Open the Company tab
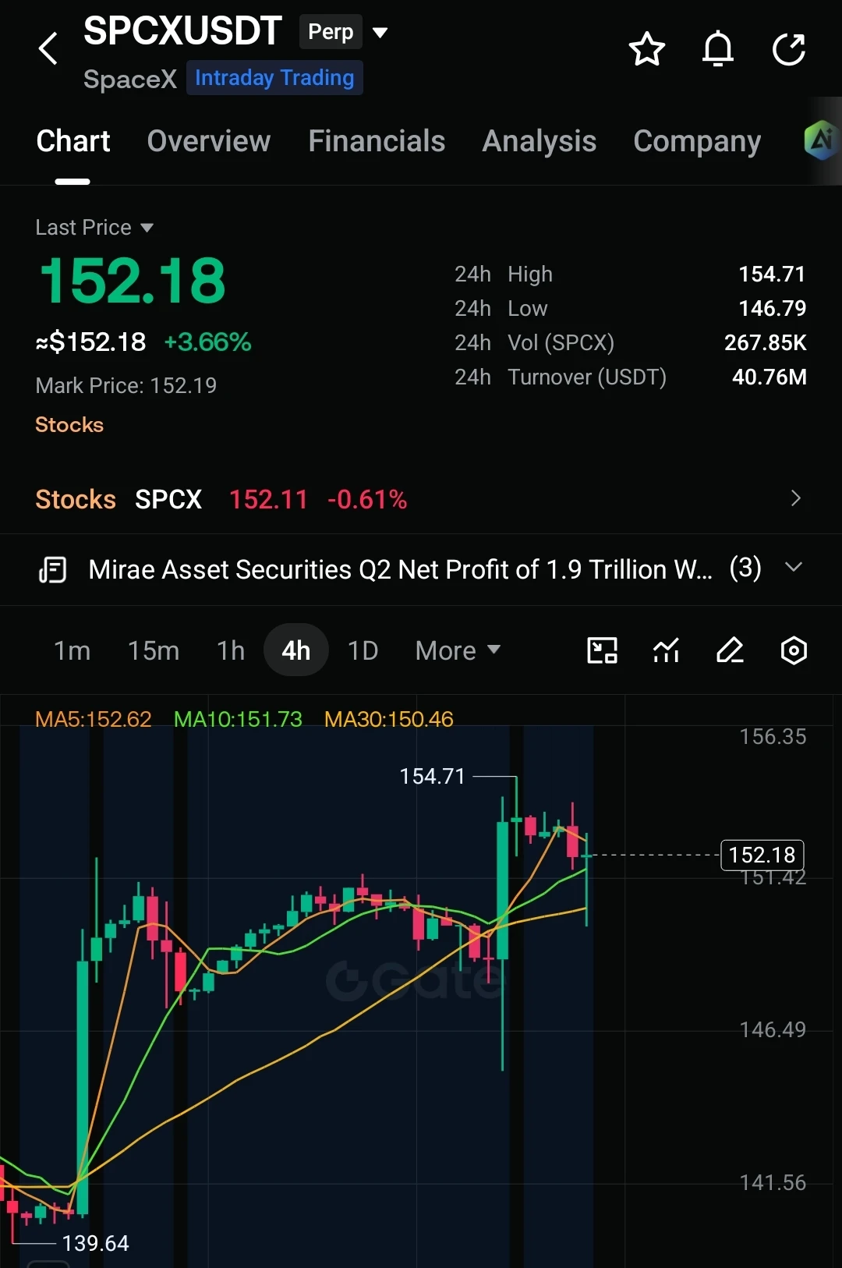Viewport: 842px width, 1268px height. [x=697, y=141]
